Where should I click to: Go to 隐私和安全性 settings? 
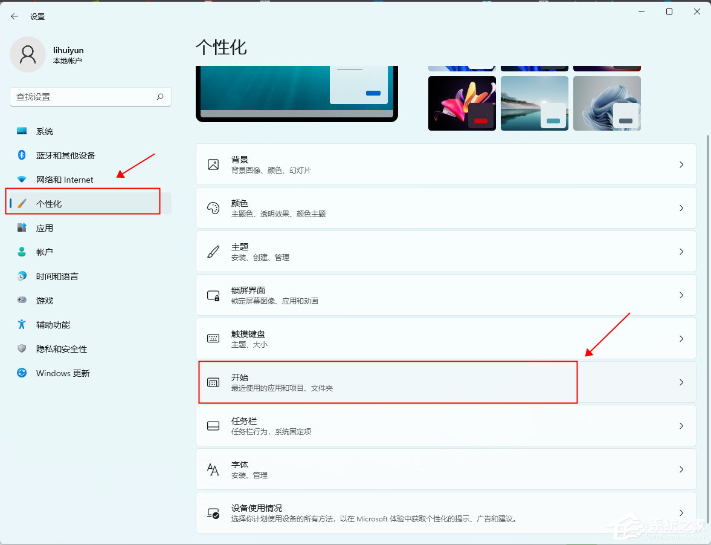pos(91,349)
